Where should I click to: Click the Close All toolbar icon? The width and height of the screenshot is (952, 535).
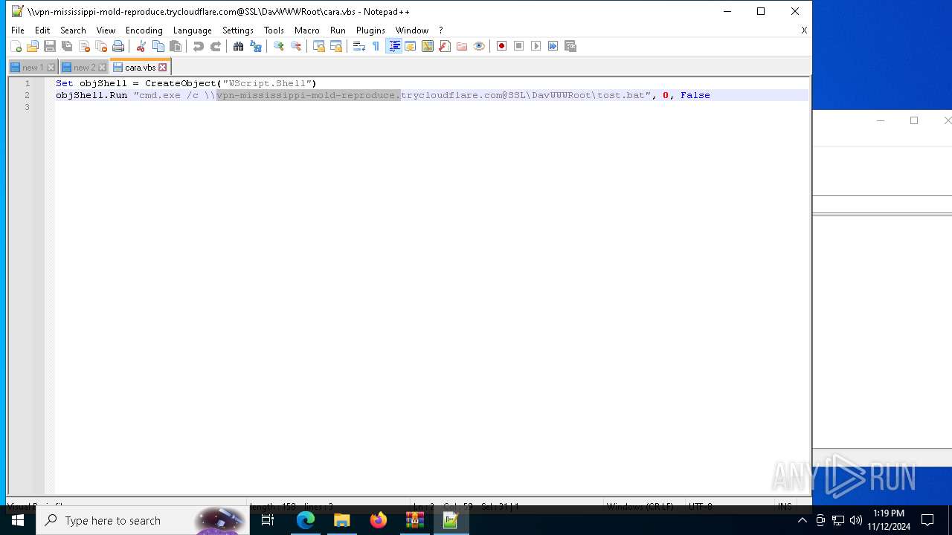101,46
